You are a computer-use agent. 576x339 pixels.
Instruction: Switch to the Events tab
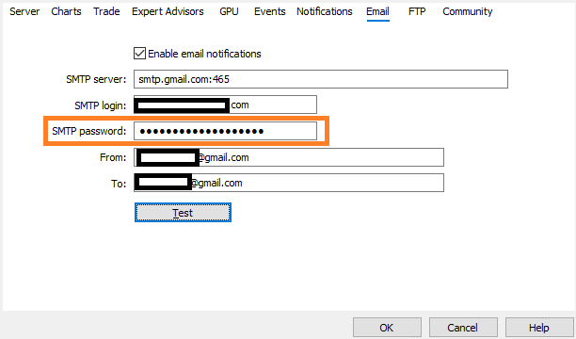coord(269,11)
